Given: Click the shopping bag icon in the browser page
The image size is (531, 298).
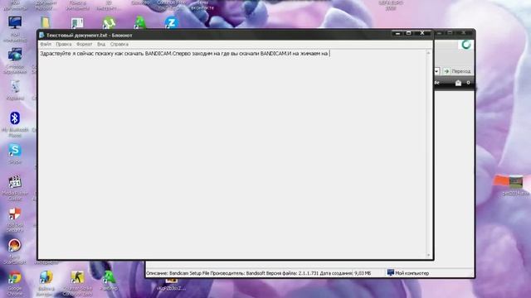Looking at the screenshot, I should pyautogui.click(x=458, y=83).
